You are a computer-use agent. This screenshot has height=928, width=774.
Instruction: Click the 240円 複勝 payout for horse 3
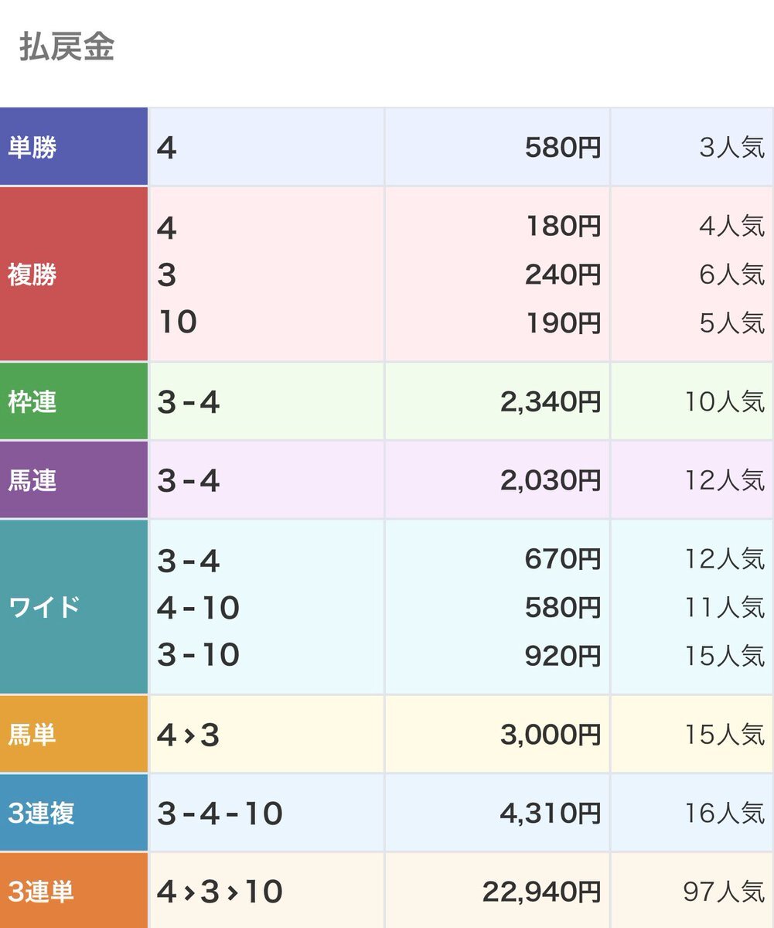(x=563, y=275)
